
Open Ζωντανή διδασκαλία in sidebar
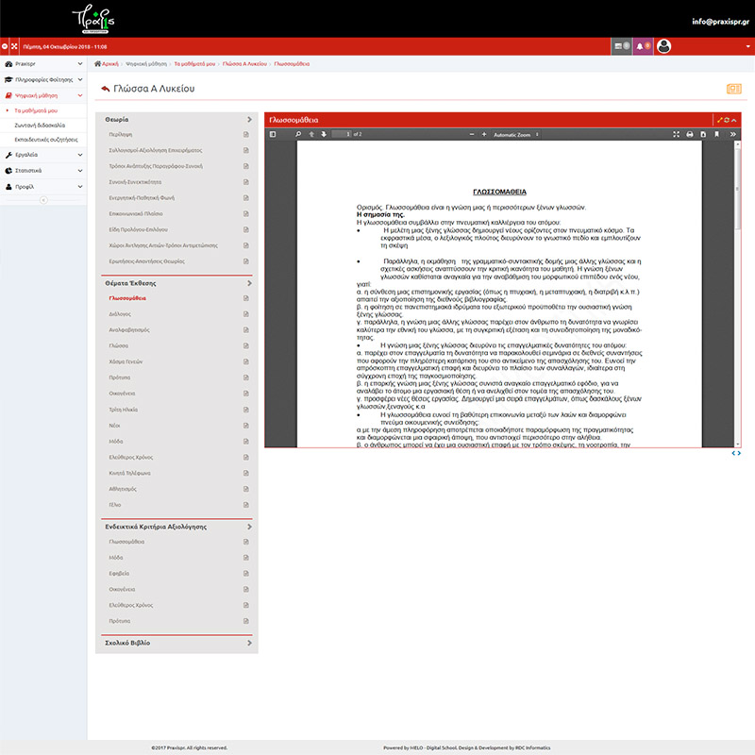click(x=40, y=125)
